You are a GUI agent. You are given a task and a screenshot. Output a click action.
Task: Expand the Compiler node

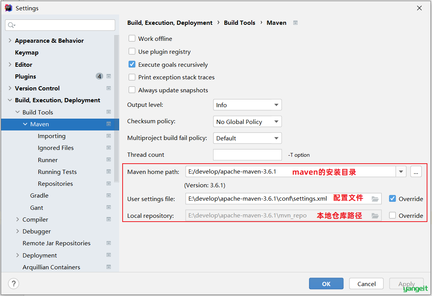coord(18,219)
